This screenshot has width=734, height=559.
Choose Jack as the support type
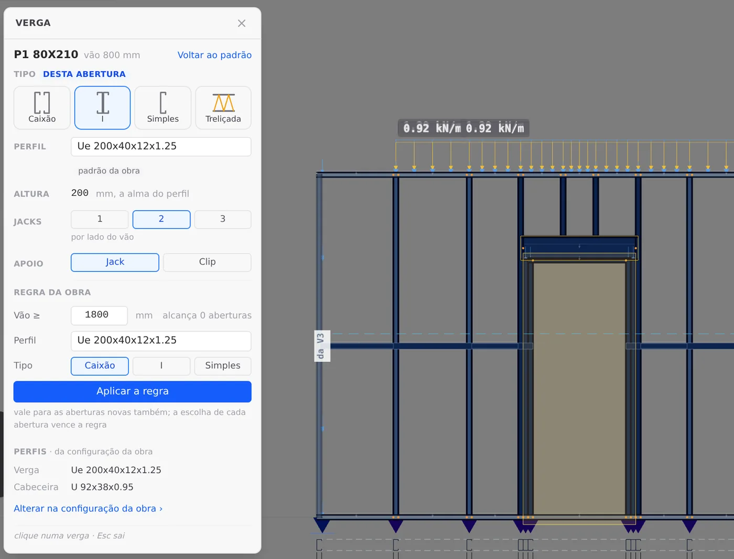pos(115,262)
